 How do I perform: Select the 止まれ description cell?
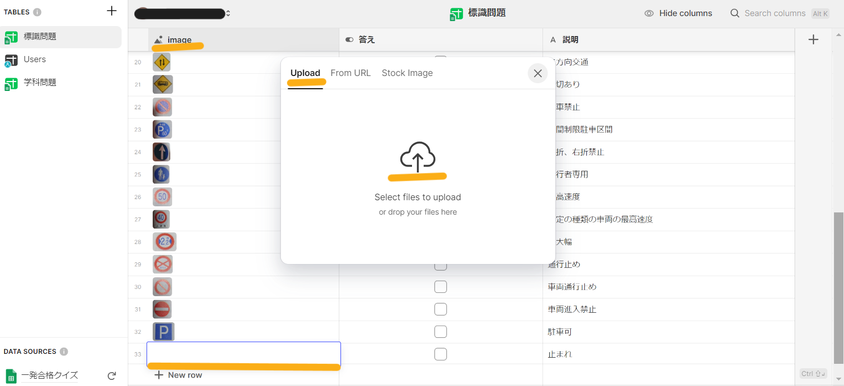pyautogui.click(x=669, y=354)
